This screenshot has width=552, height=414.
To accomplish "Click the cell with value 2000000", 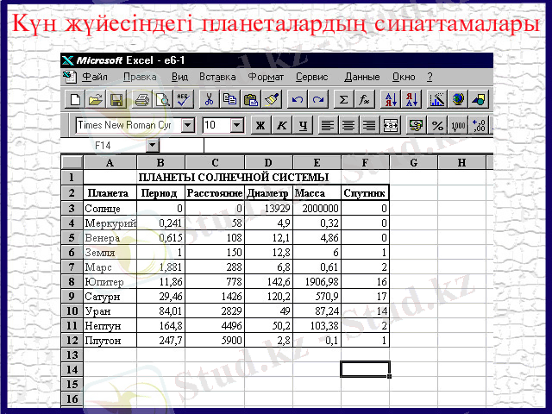I will point(317,209).
